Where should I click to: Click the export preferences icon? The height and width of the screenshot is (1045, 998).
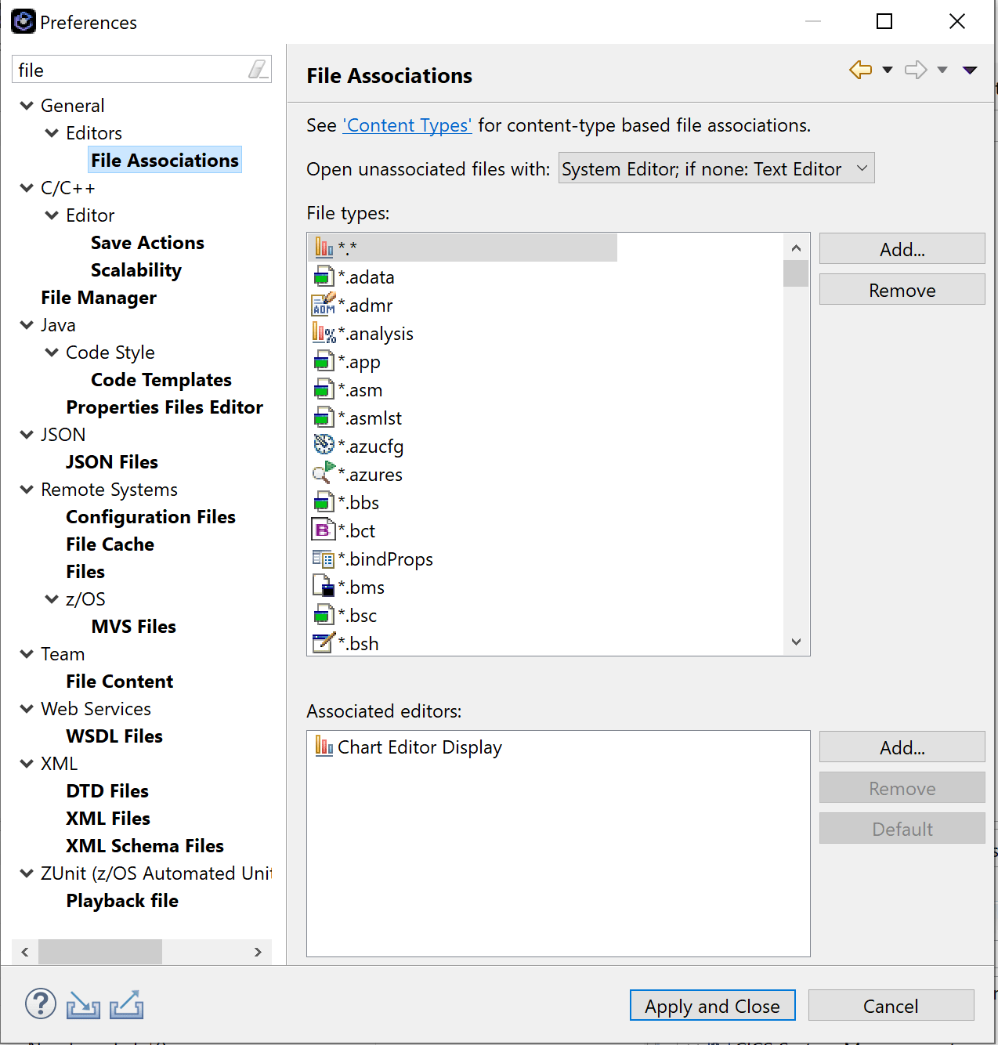tap(126, 1003)
